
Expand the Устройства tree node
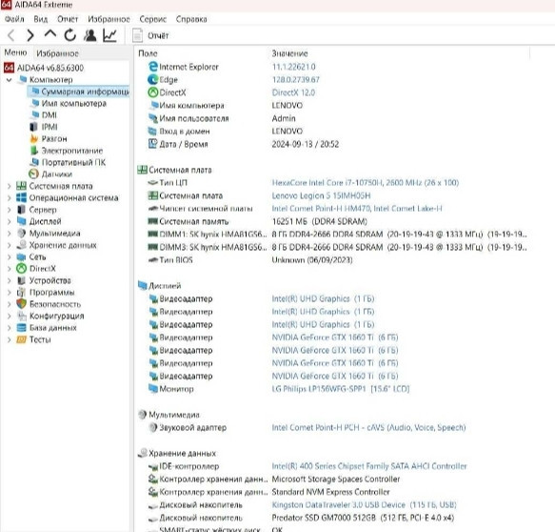coord(10,280)
